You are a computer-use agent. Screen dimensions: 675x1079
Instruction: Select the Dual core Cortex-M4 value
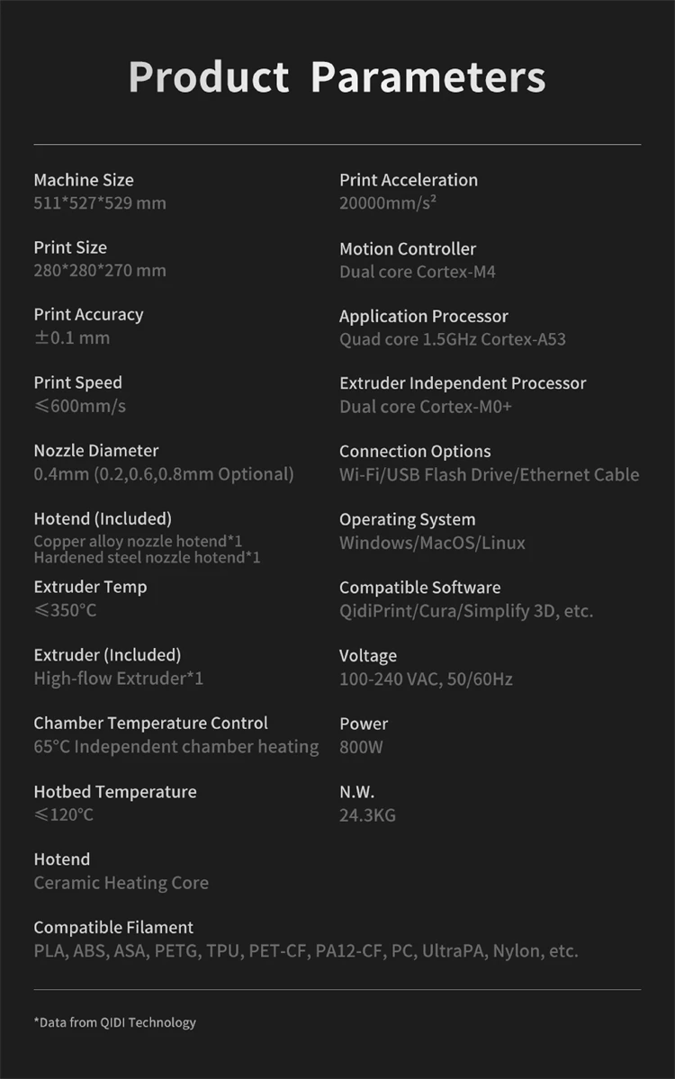click(418, 272)
